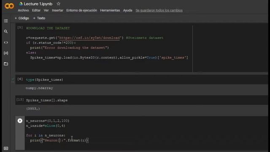Open the search and replace sidebar icon
Image resolution: width=270 pixels, height=152 pixels.
6,31
